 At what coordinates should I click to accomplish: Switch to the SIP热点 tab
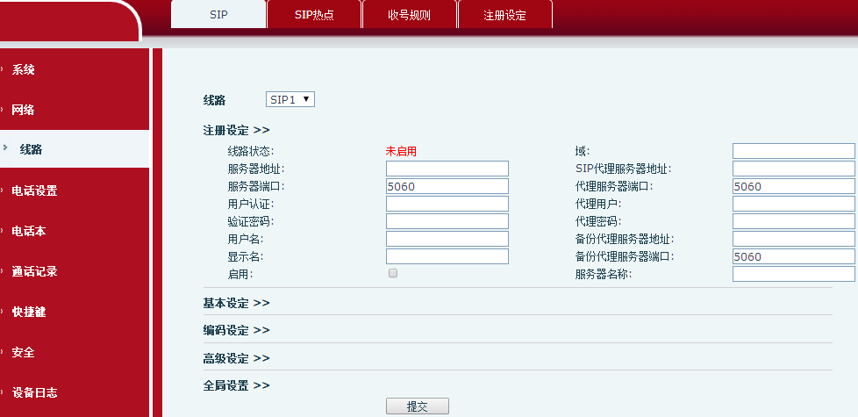(x=314, y=15)
